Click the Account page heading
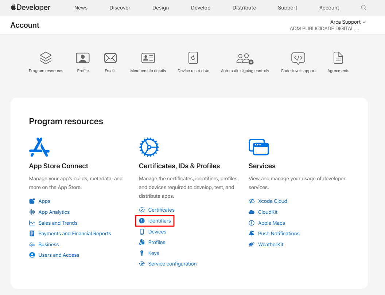The height and width of the screenshot is (295, 385). (25, 25)
